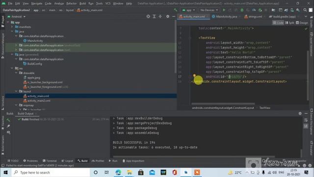Screen dimensions: 314x177
Task: Toggle the Favorites tool window side tab
Action: click(2, 123)
